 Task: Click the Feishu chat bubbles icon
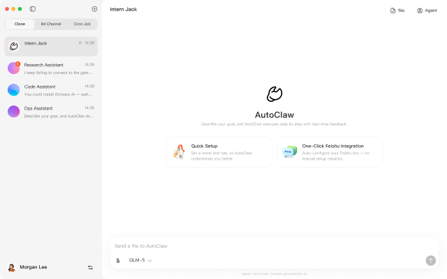coord(290,152)
